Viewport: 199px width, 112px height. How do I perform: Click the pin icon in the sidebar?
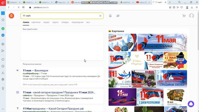(x=3, y=88)
